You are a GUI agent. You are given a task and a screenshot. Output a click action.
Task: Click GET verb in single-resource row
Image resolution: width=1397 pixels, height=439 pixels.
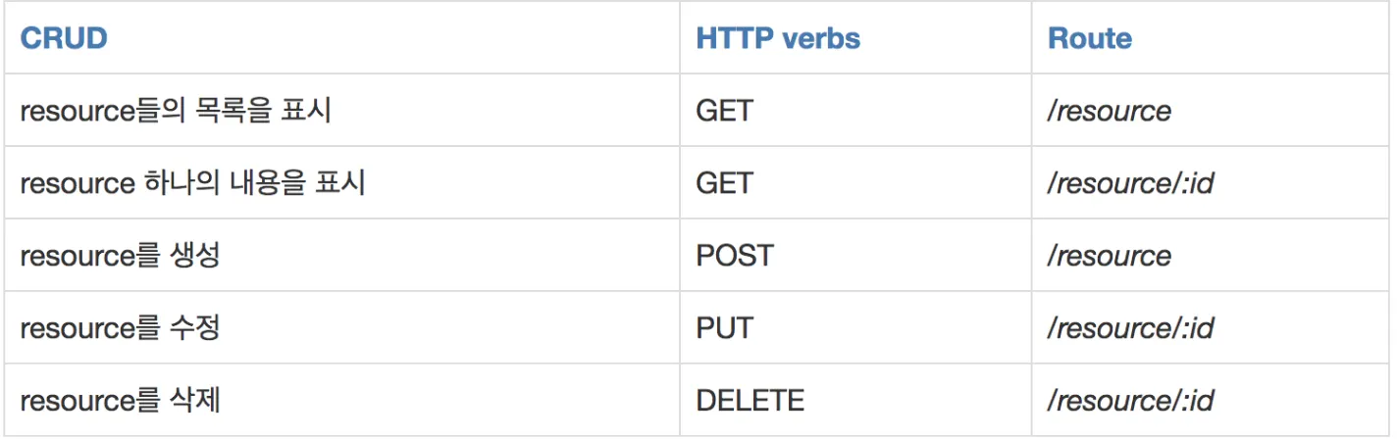[x=724, y=183]
